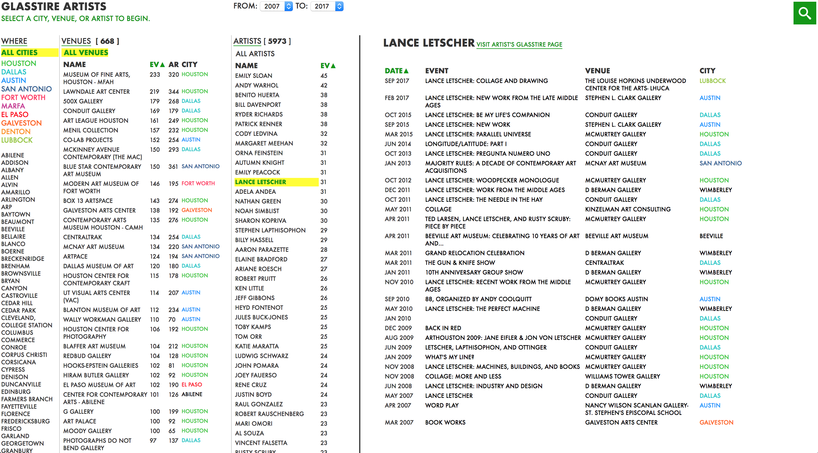Image resolution: width=818 pixels, height=453 pixels.
Task: Filter by Galveston in city list
Action: [21, 123]
